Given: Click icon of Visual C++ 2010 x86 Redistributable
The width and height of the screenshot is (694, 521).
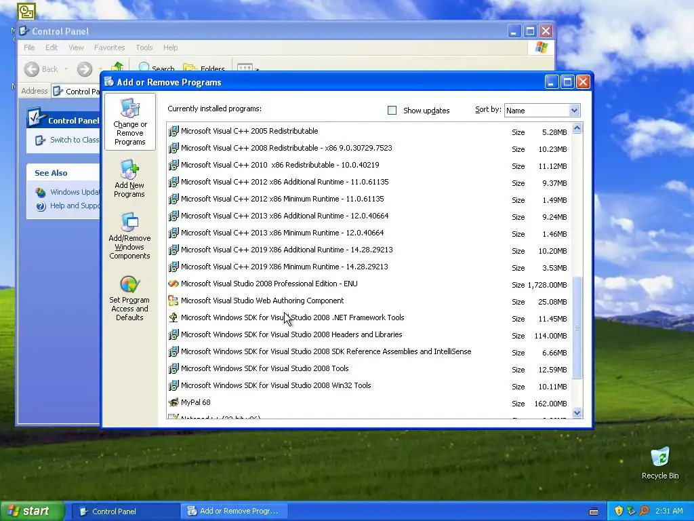Looking at the screenshot, I should click(173, 165).
